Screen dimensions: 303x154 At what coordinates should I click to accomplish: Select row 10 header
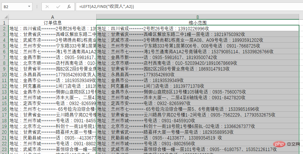[x=4, y=74]
